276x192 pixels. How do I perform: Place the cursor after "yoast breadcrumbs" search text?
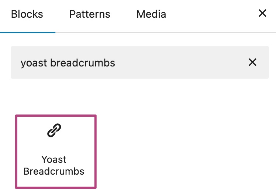click(115, 63)
